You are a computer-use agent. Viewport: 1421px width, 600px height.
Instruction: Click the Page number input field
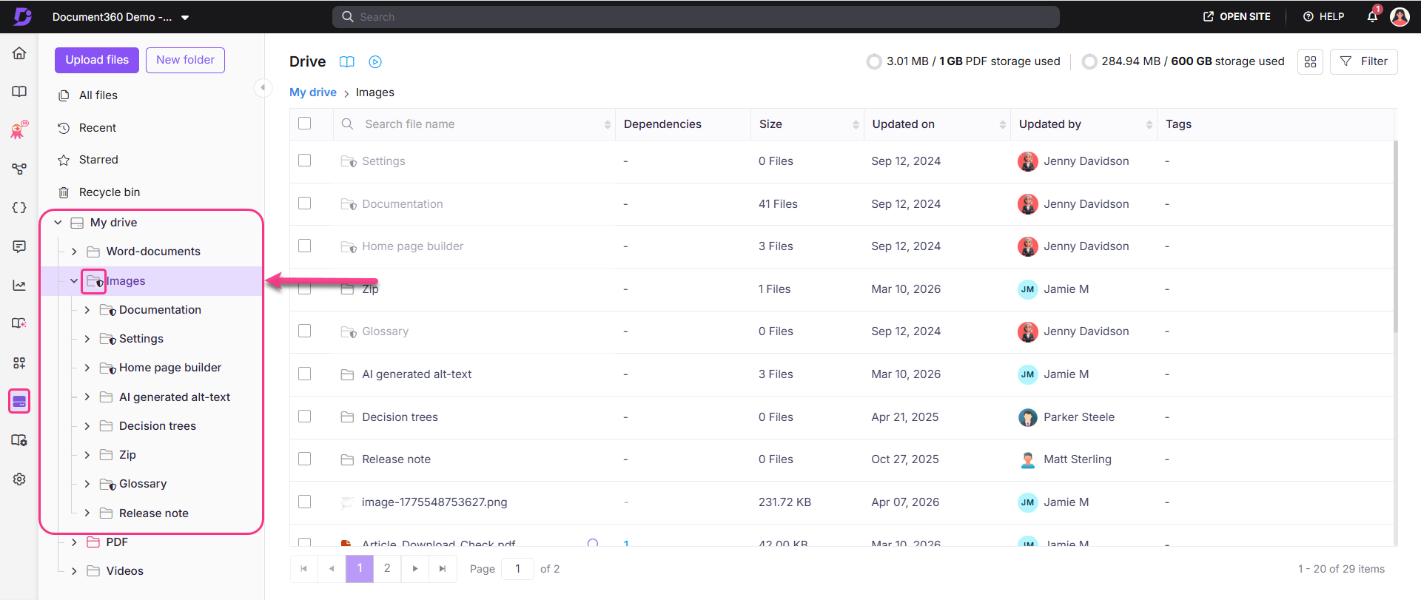(x=517, y=569)
